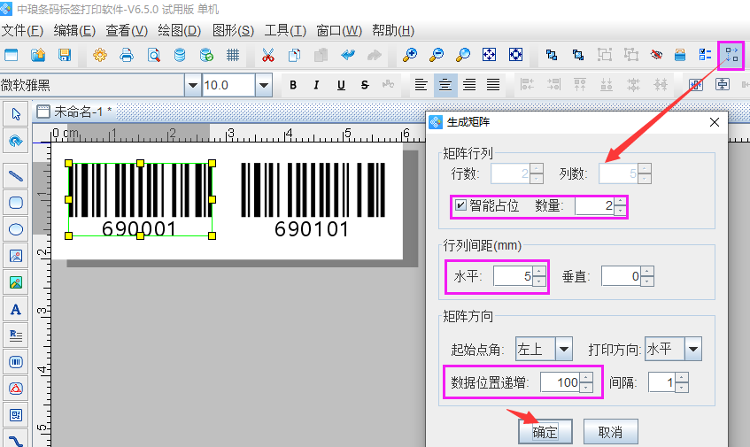Open 工具(T) menu
Image resolution: width=750 pixels, height=447 pixels.
pyautogui.click(x=285, y=31)
